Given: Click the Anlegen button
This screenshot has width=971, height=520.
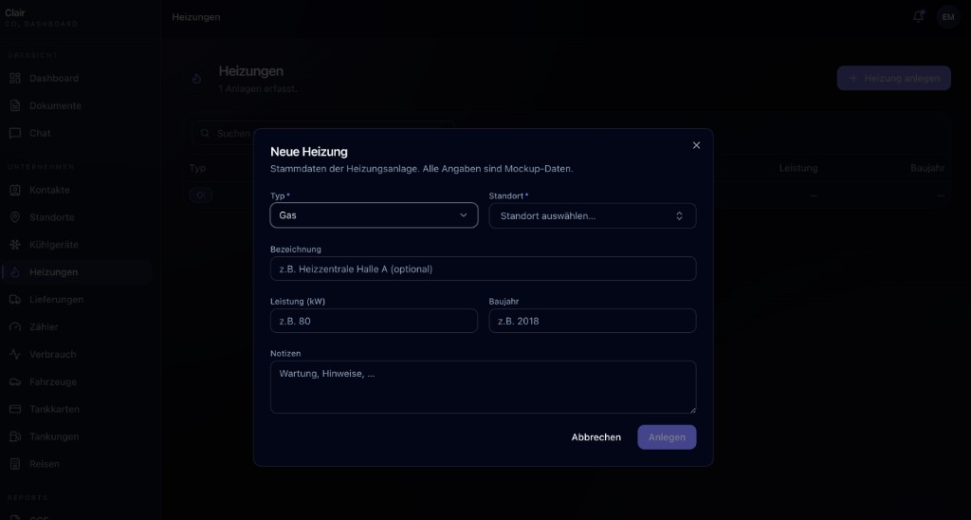Looking at the screenshot, I should pos(667,436).
